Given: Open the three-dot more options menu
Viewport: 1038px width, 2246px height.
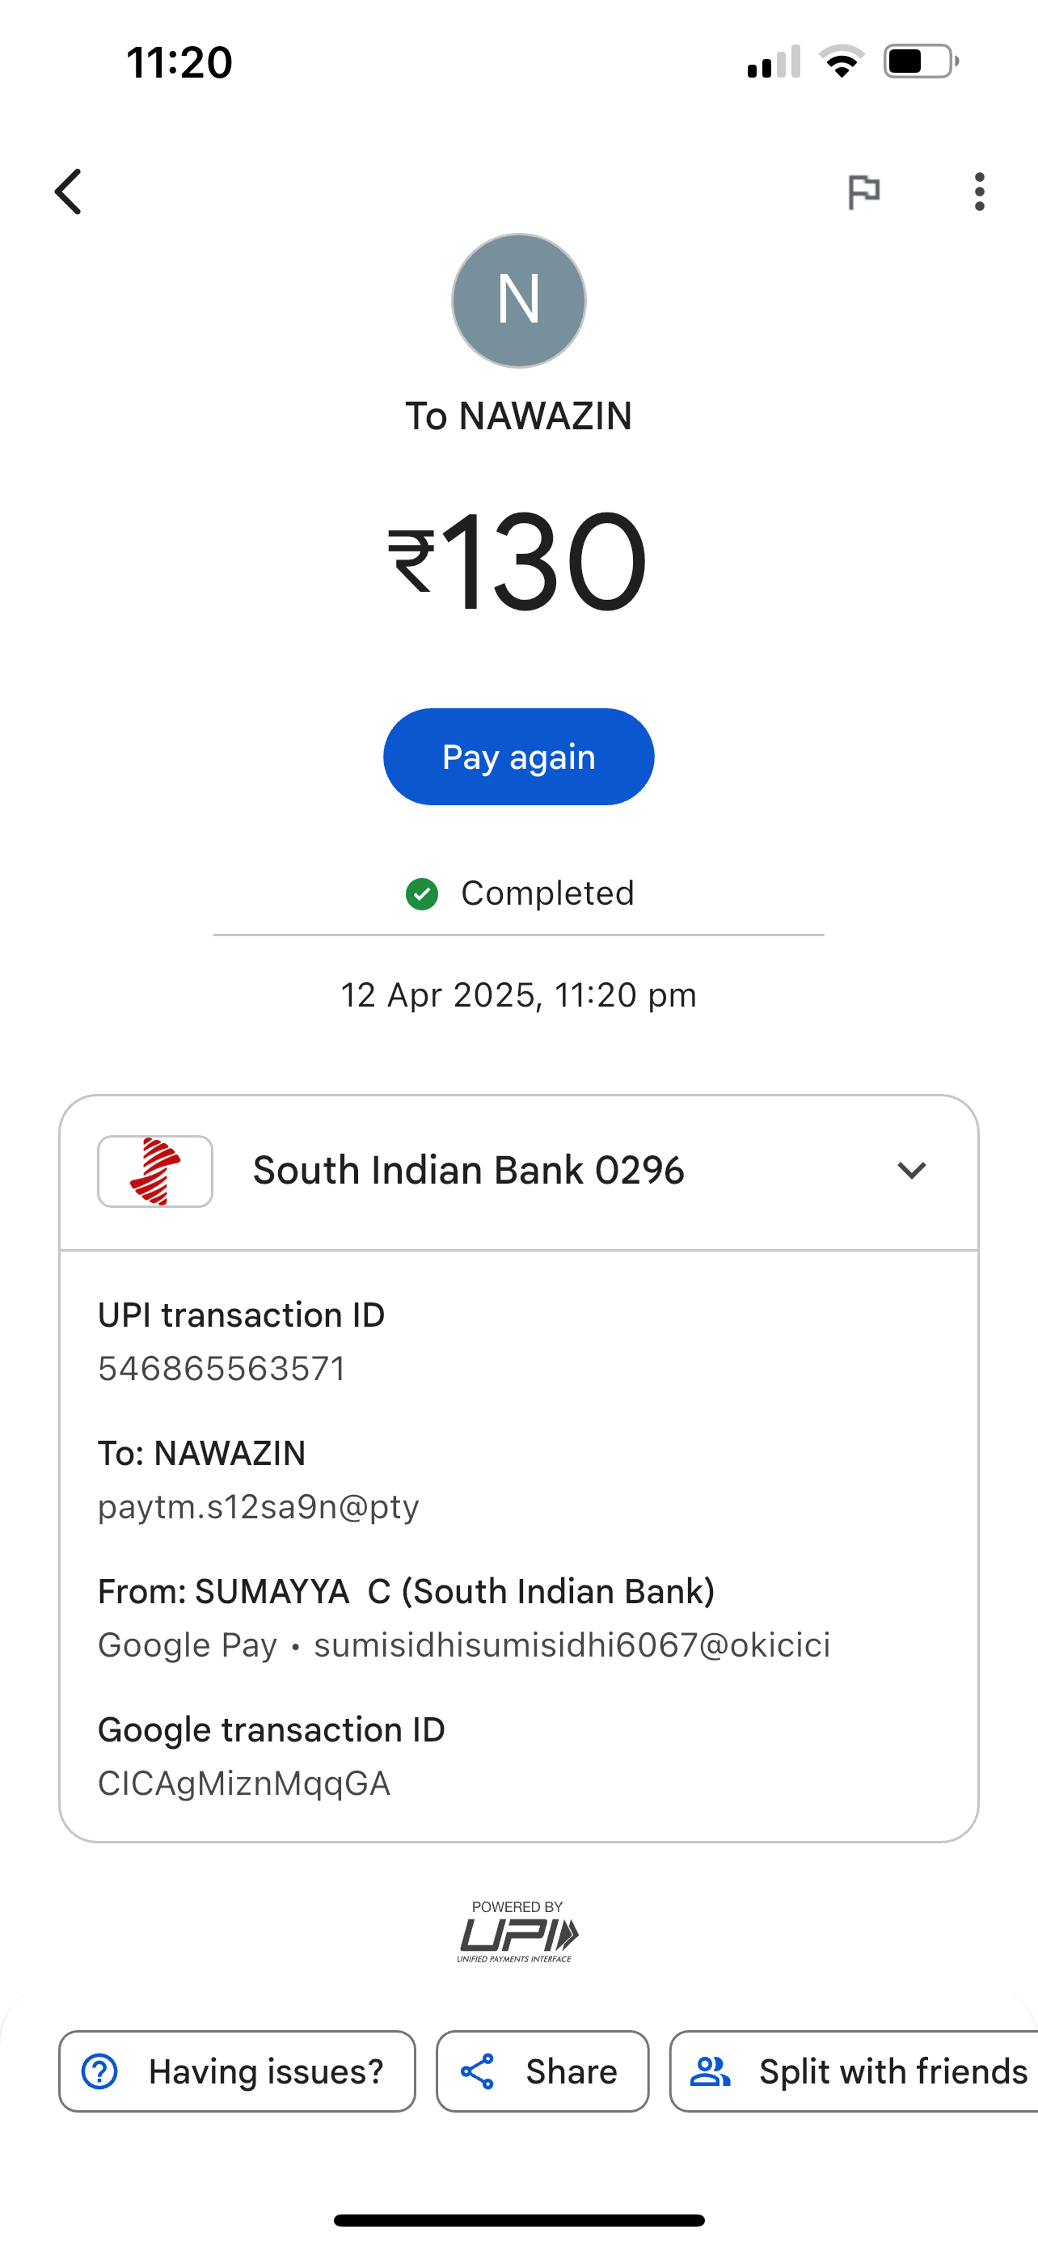Looking at the screenshot, I should click(x=980, y=192).
